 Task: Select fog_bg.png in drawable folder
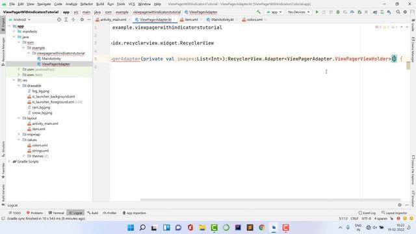coord(40,91)
